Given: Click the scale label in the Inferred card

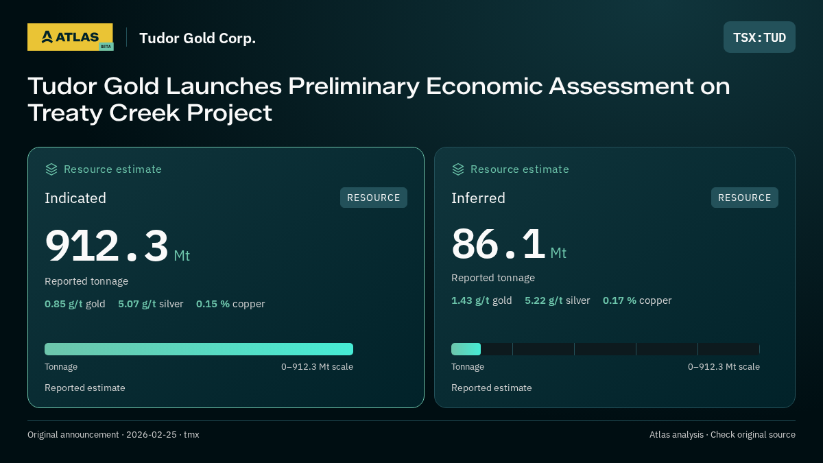Looking at the screenshot, I should coord(724,367).
